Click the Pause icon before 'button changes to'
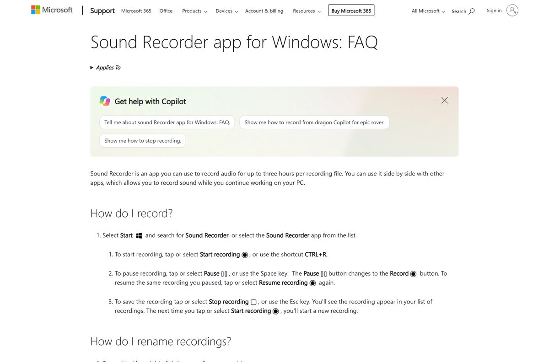Screen dimensions: 549x362 (324, 274)
